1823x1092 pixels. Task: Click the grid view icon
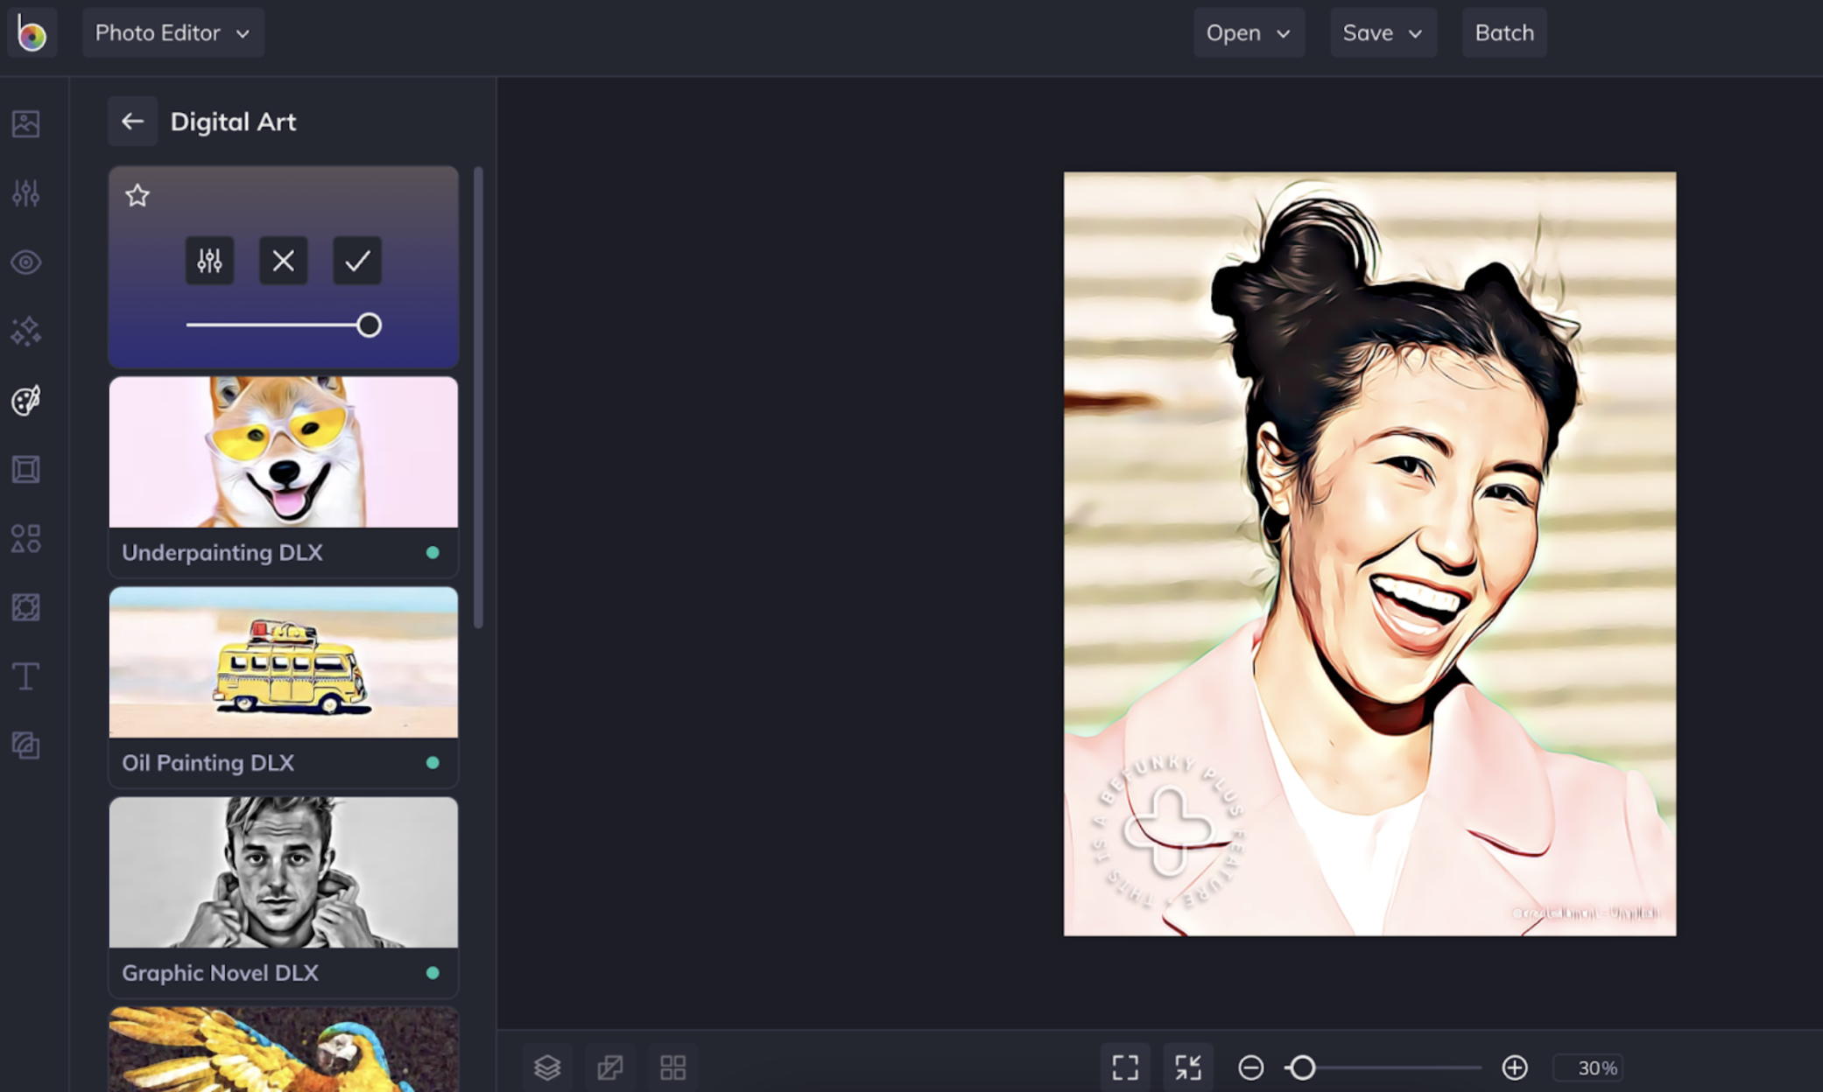coord(672,1067)
